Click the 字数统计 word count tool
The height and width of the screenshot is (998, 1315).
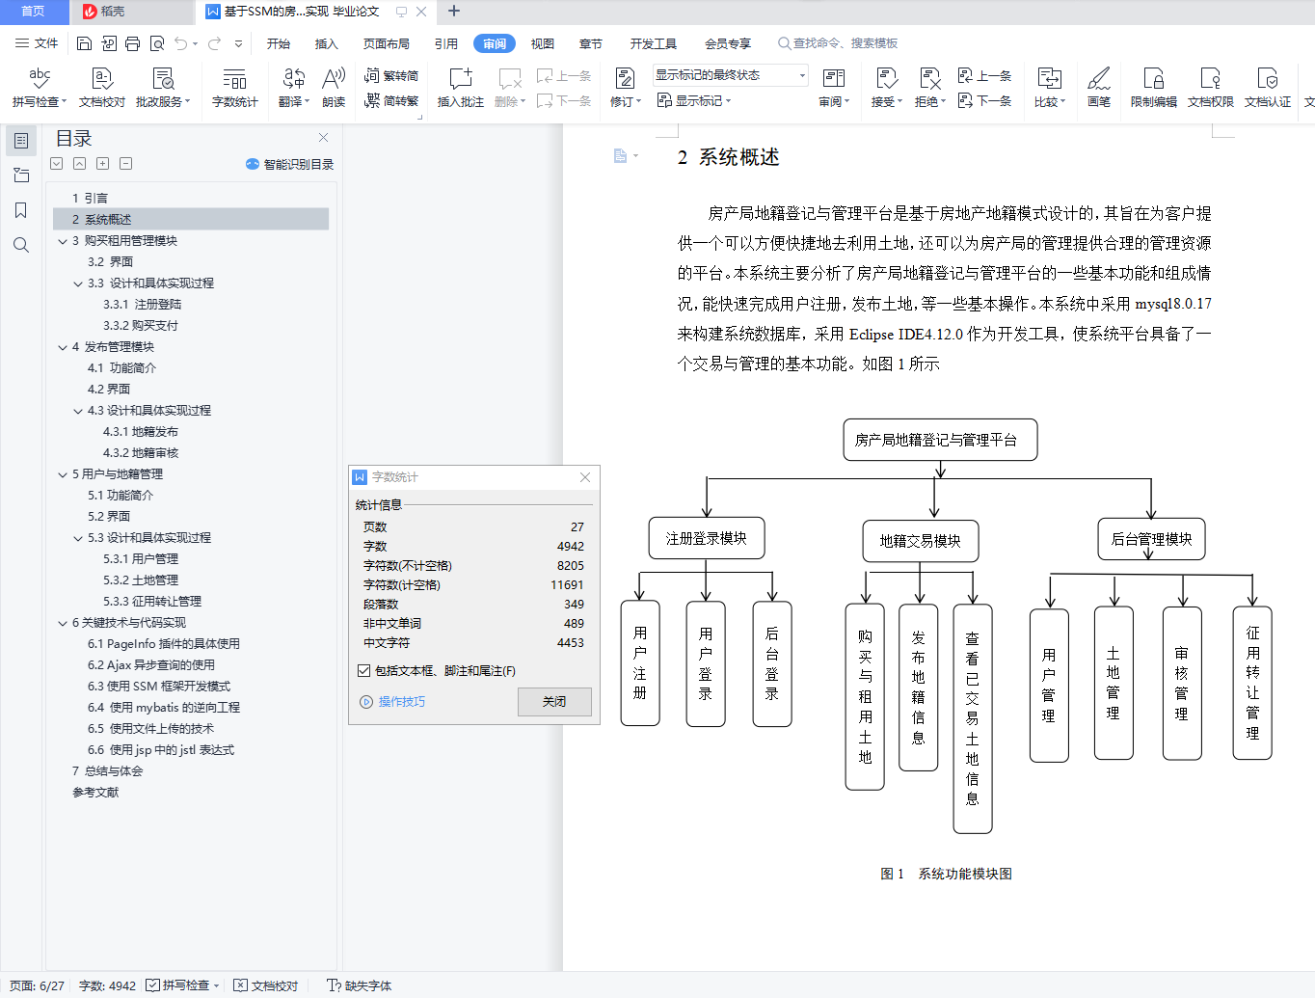click(234, 87)
